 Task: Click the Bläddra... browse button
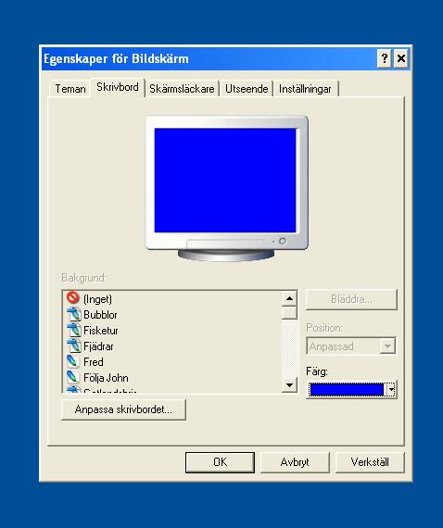(351, 299)
